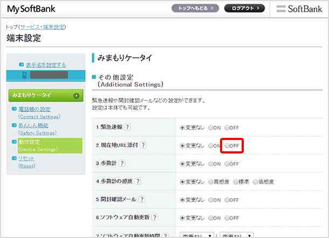
Task: Click help icon beside 現在地URL添付
Action: (x=143, y=146)
